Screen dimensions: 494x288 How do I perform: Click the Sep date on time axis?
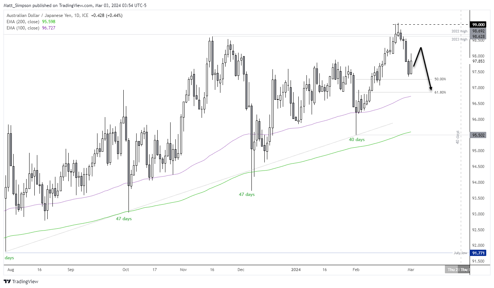point(71,270)
